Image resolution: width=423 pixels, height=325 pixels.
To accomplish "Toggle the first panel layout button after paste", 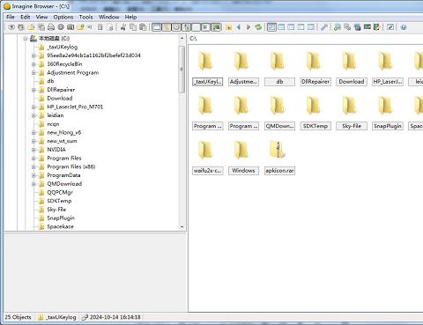I will [x=157, y=27].
